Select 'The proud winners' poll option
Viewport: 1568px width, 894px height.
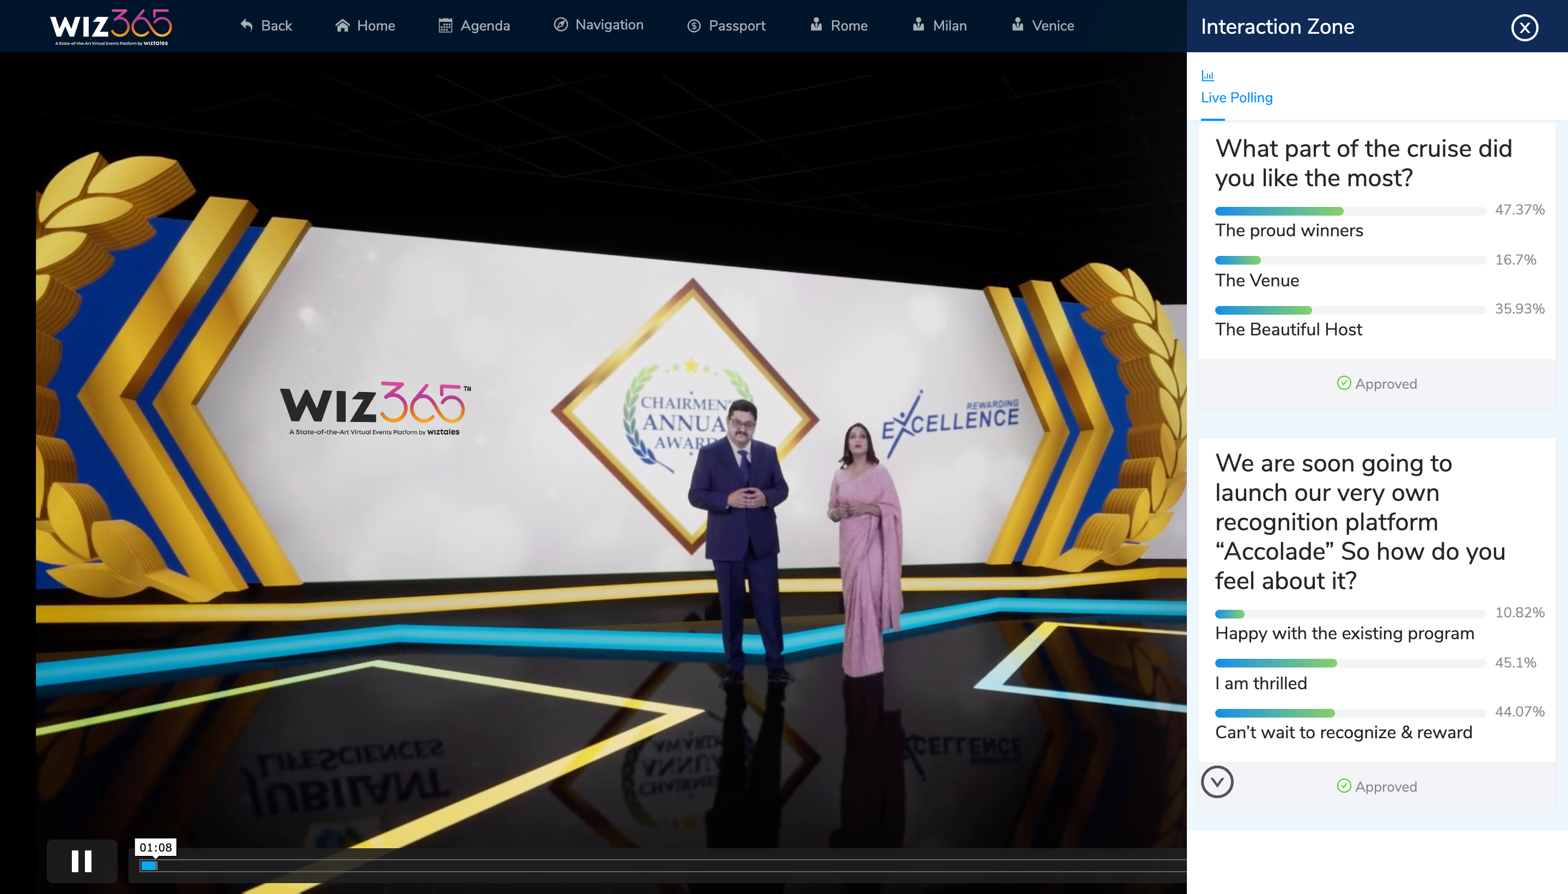[1289, 230]
